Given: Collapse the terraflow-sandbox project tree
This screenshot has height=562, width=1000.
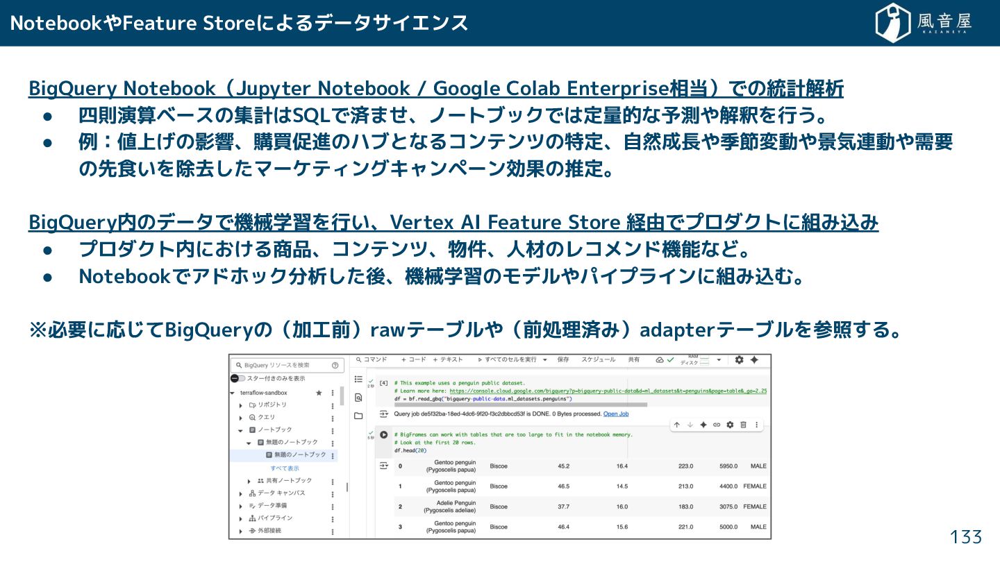Looking at the screenshot, I should tap(233, 393).
